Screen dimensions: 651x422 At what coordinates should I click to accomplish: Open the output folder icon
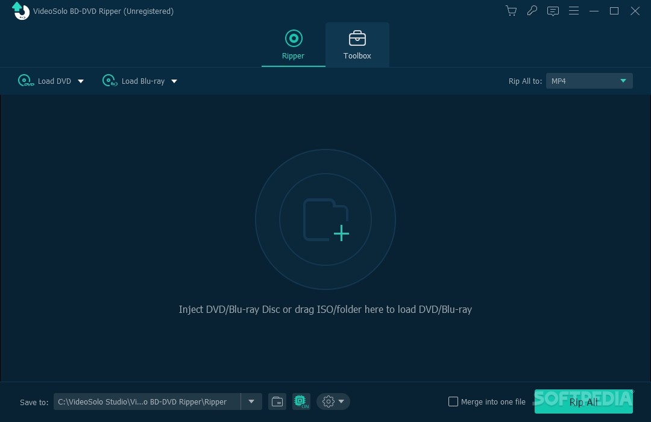[x=277, y=402]
